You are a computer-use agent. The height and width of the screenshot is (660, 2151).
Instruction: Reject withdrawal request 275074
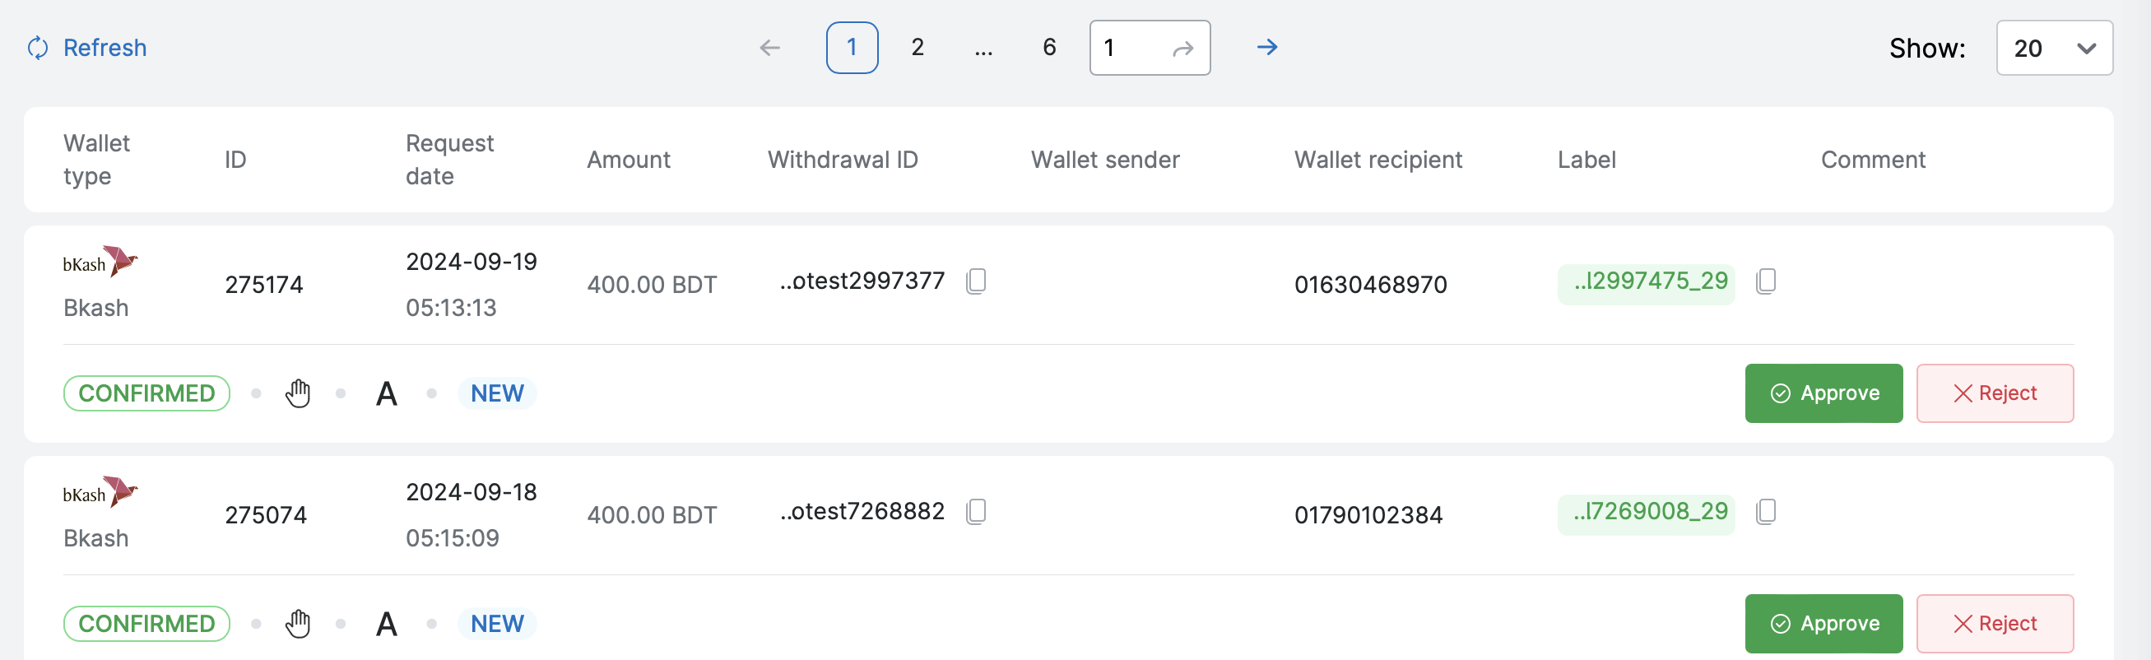pyautogui.click(x=1994, y=624)
